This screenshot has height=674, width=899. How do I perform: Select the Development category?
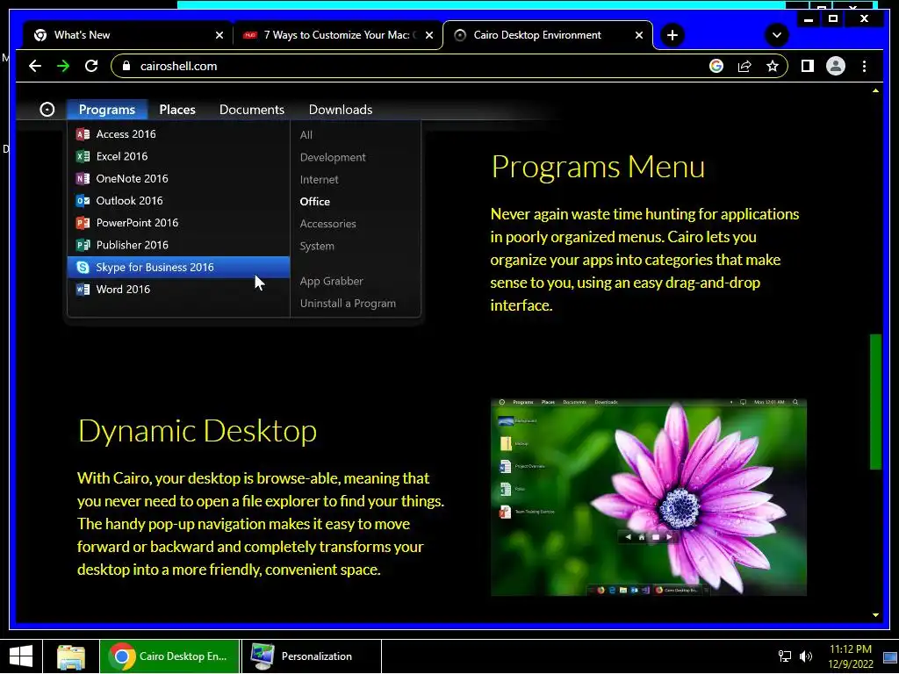333,157
